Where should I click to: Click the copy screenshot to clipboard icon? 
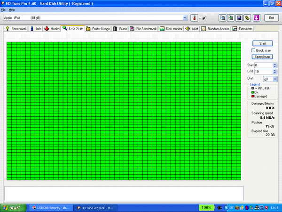pyautogui.click(x=231, y=18)
